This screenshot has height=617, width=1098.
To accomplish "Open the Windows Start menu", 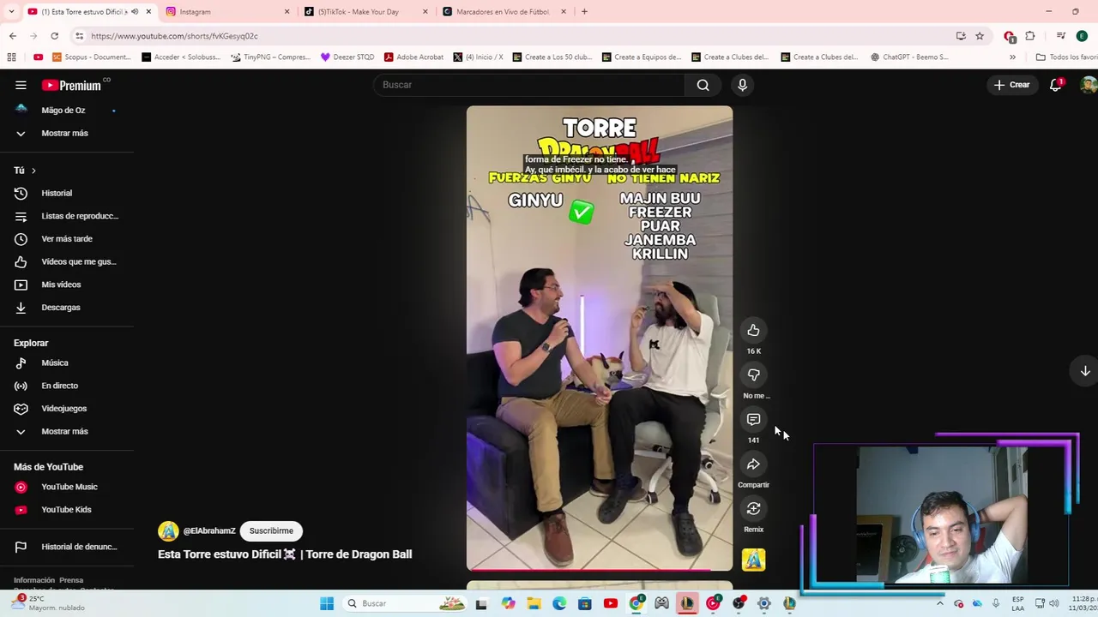I will click(327, 603).
